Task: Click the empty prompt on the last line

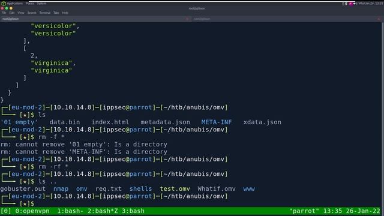Action: pyautogui.click(x=18, y=203)
